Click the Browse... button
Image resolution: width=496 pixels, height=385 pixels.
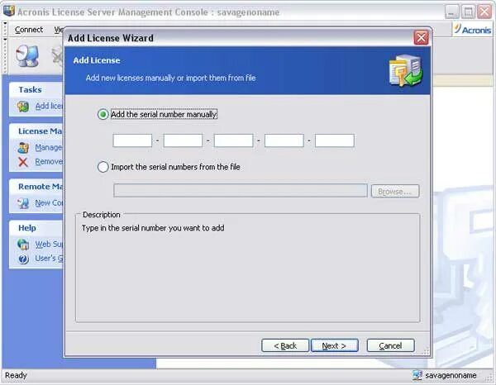point(395,191)
